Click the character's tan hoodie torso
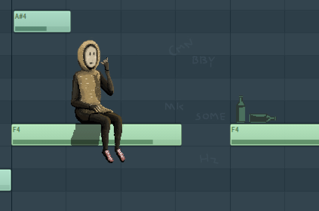 [x=87, y=89]
